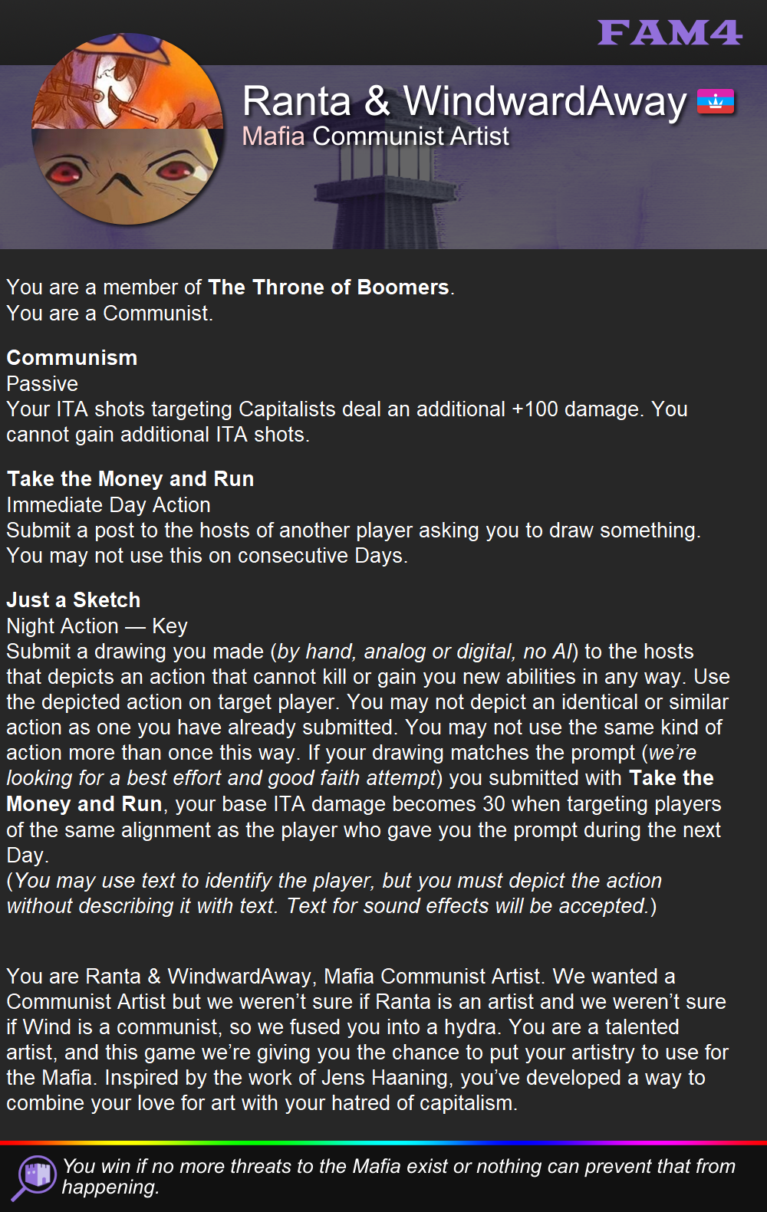Click the red-eyed lower half of the avatar
This screenshot has height=1212, width=767.
click(x=127, y=177)
